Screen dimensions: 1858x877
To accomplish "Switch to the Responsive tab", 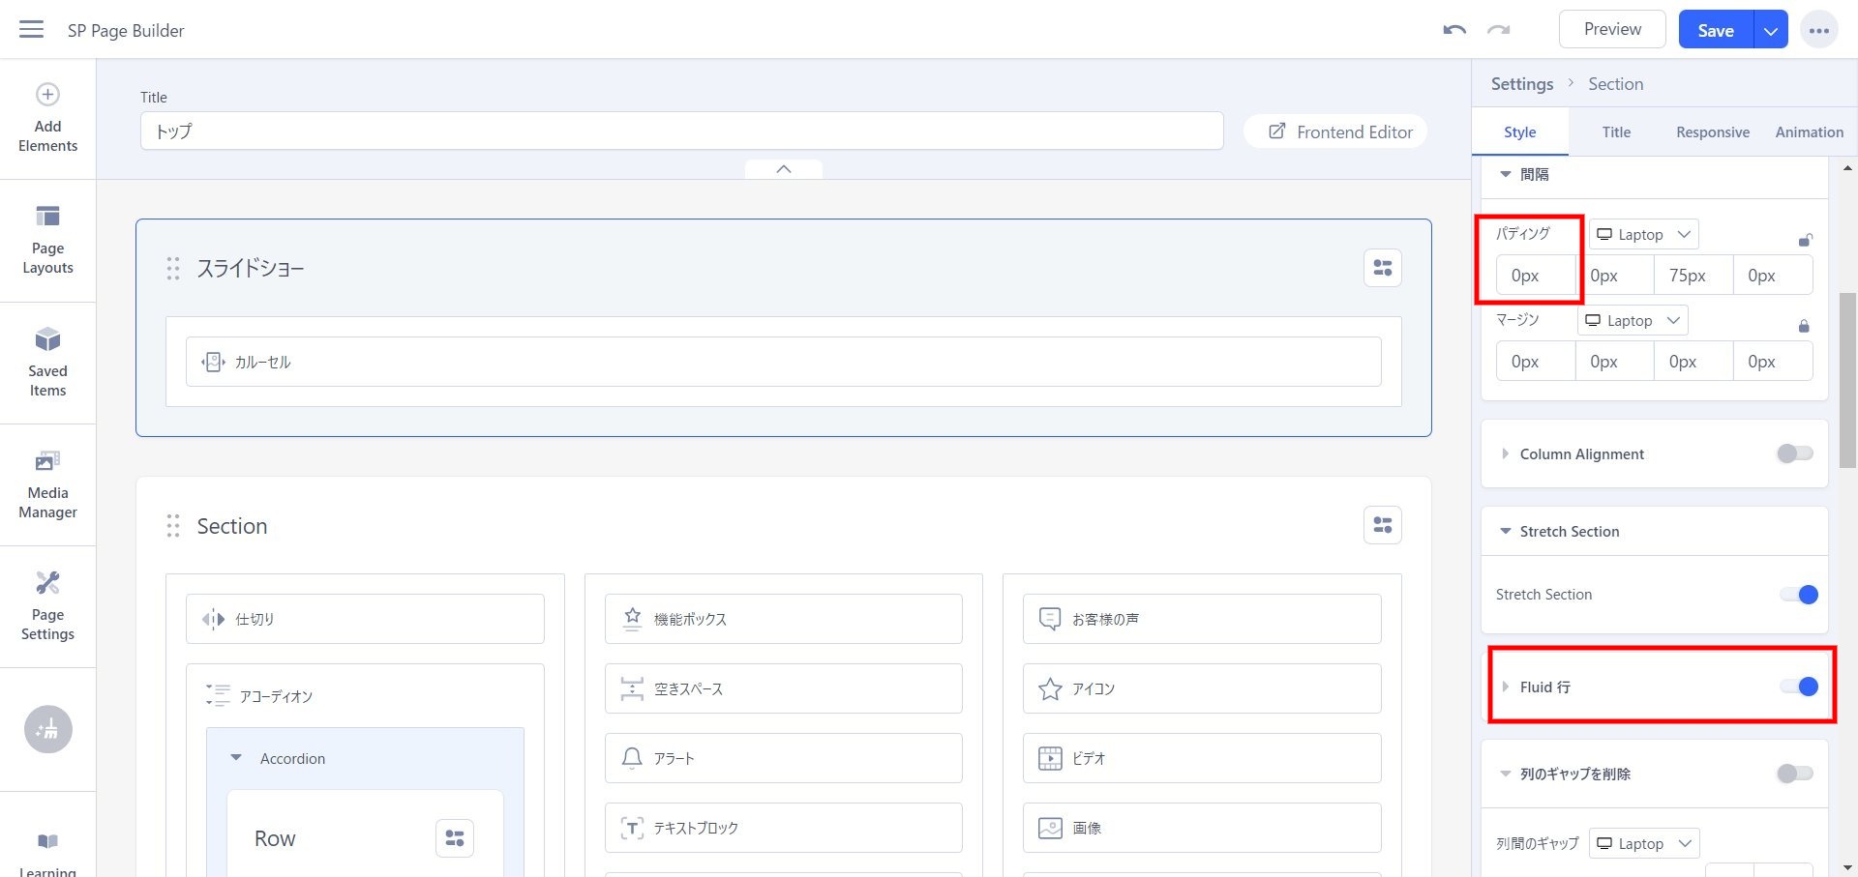I will (1712, 132).
